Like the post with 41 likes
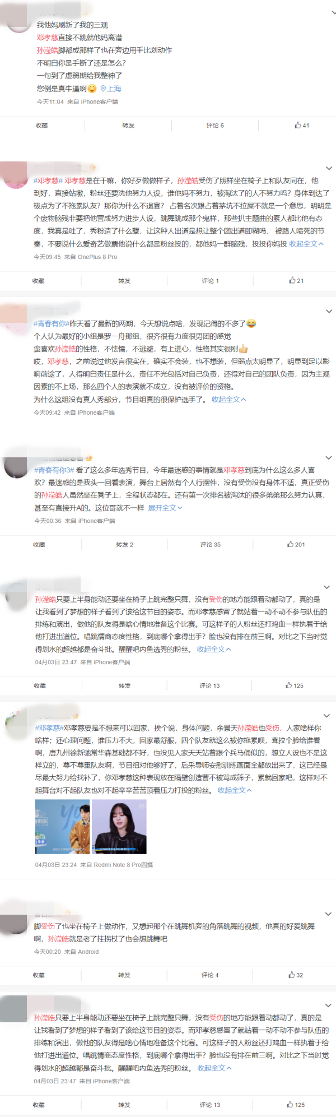 (302, 126)
